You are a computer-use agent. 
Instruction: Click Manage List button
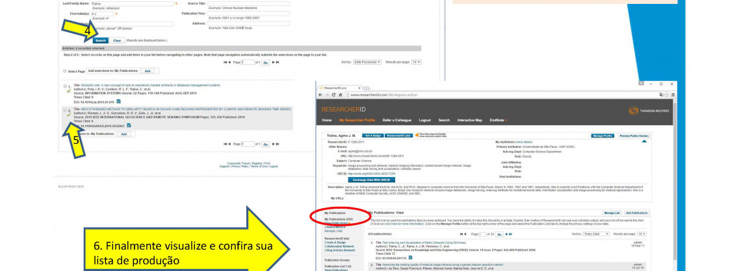pyautogui.click(x=612, y=213)
